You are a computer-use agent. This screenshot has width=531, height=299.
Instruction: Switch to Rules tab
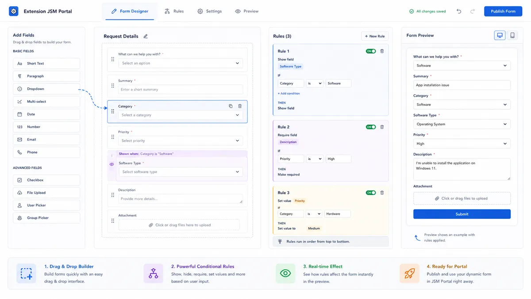pyautogui.click(x=174, y=11)
